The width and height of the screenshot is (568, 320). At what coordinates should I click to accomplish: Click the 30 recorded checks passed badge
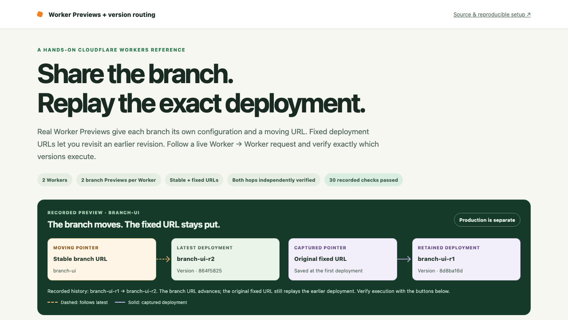tap(363, 180)
